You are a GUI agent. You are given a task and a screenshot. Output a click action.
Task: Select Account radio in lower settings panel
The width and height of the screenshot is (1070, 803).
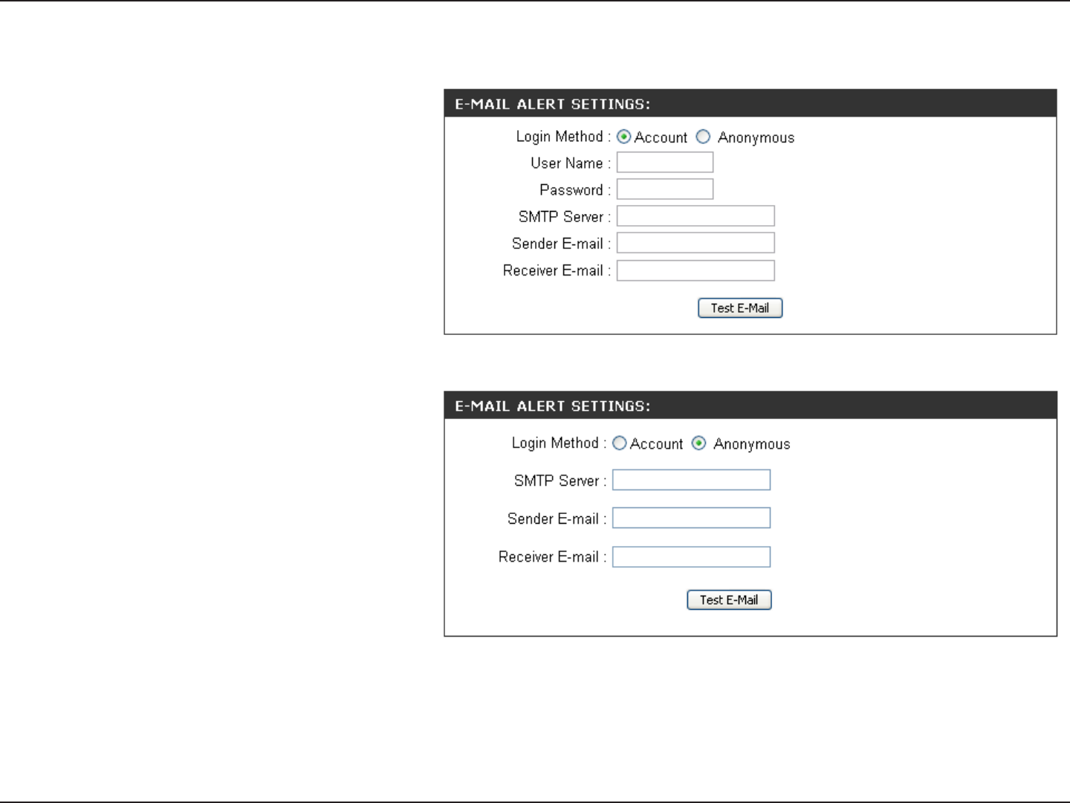pyautogui.click(x=620, y=443)
